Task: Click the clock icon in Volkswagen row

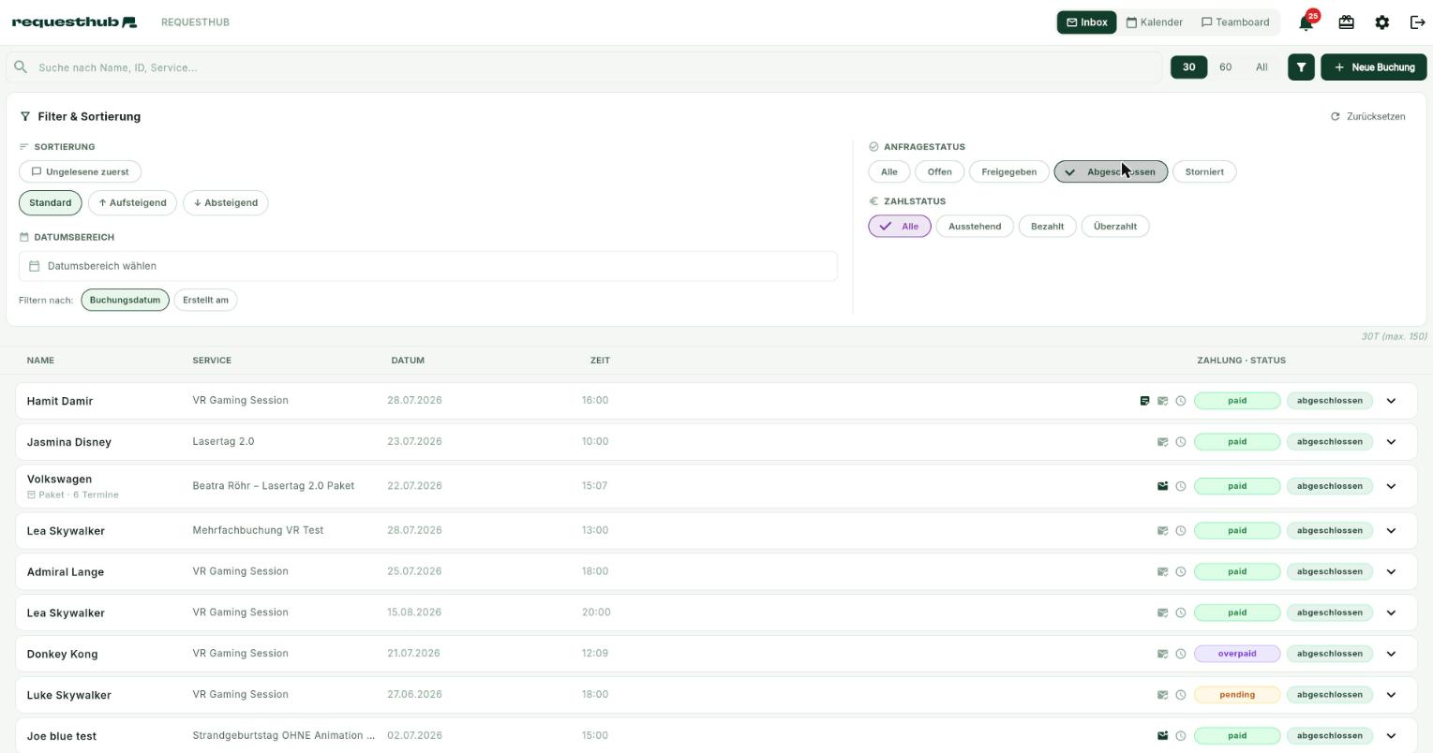Action: click(1181, 486)
